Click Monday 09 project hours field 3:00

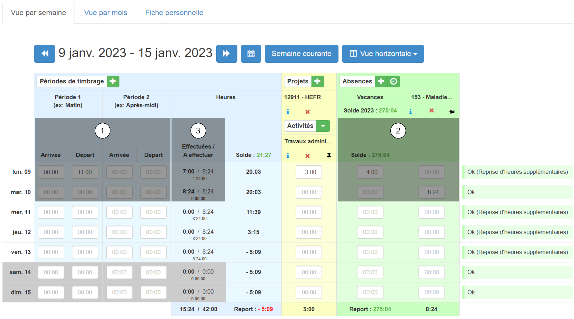point(309,172)
